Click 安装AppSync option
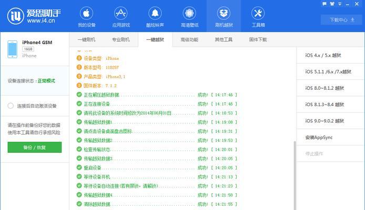The height and width of the screenshot is (210, 365). tap(330, 138)
